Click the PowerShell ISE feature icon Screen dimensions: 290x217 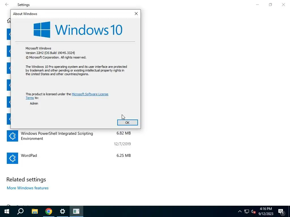pos(12,136)
